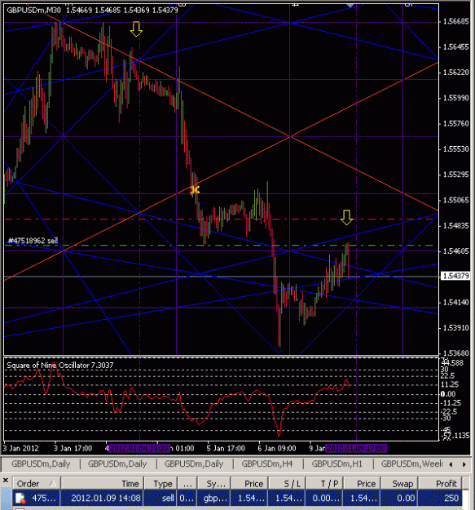475x510 pixels.
Task: Switch to the GBPUSDm,H1 chart tab
Action: pyautogui.click(x=336, y=463)
